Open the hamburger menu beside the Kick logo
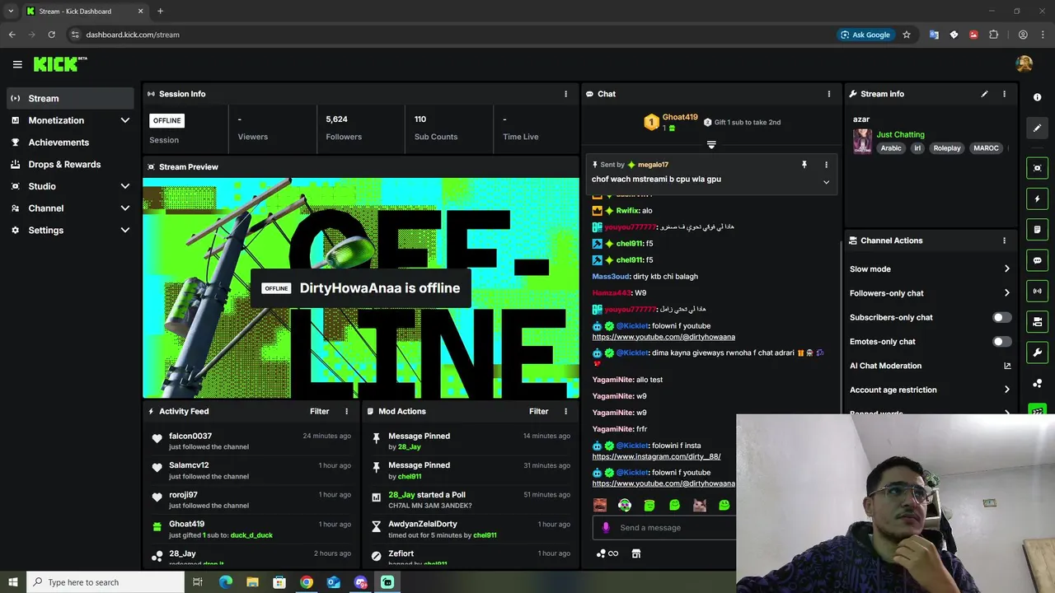 [17, 64]
